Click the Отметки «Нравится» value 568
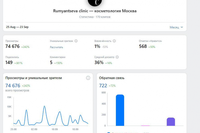This screenshot has height=133, width=200. 143,46
